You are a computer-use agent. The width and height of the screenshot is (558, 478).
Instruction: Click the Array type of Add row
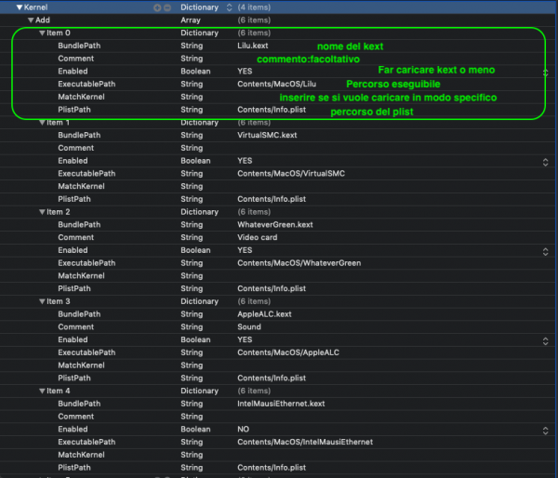(x=191, y=20)
